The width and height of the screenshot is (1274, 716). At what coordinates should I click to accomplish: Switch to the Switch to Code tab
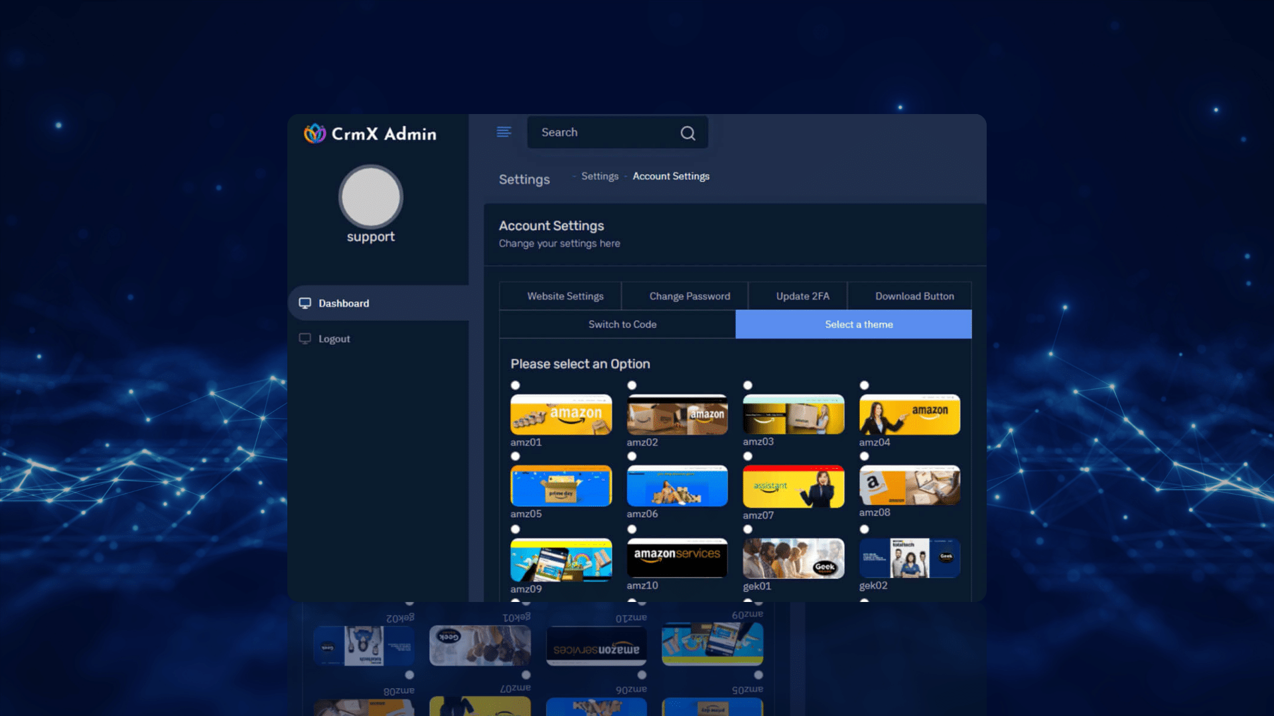622,324
